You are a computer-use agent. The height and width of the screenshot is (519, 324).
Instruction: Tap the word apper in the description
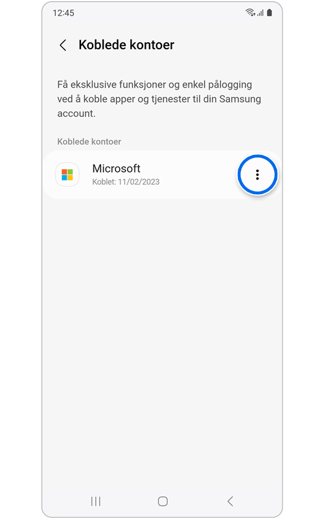[122, 99]
